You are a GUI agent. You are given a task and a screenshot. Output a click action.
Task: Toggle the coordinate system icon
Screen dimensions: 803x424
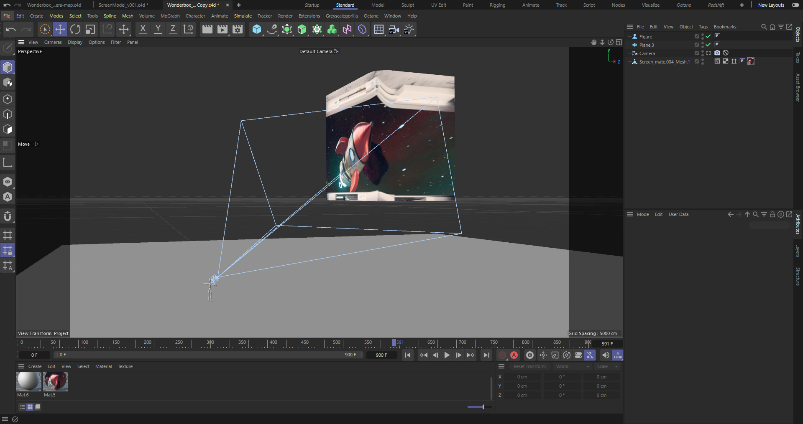pyautogui.click(x=188, y=29)
